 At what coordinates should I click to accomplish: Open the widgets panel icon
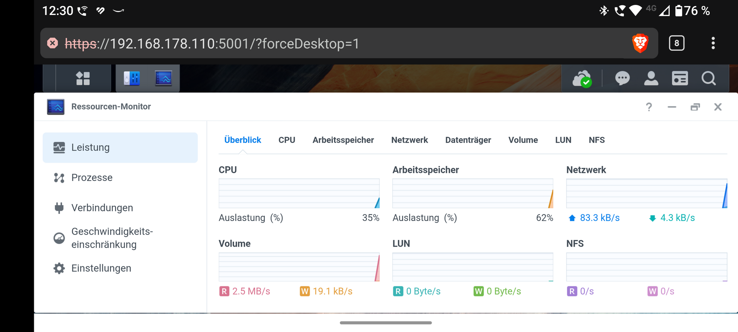click(680, 78)
